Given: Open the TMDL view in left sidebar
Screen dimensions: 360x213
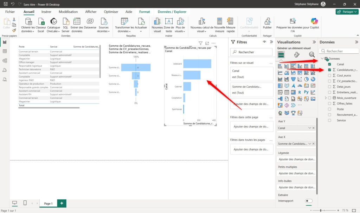Looking at the screenshot, I should click(x=5, y=80).
